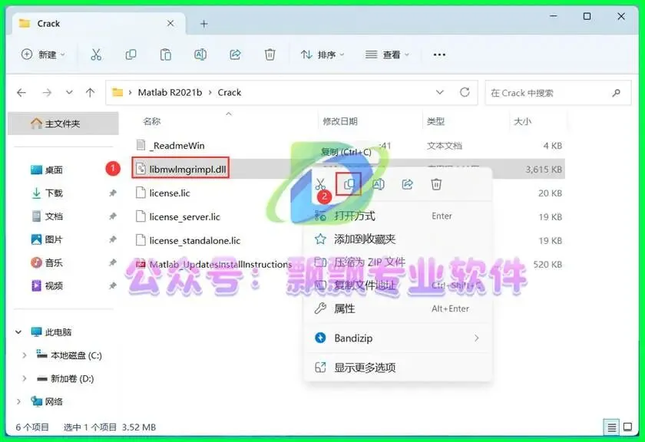Viewport: 645px width, 442px height.
Task: Collapse the 此电脑 (This PC) tree node
Action: tap(18, 331)
